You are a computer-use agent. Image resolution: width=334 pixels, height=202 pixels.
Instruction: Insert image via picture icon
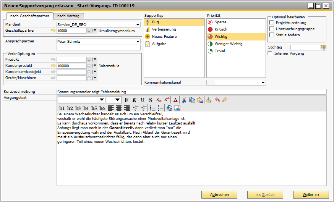pos(177,108)
